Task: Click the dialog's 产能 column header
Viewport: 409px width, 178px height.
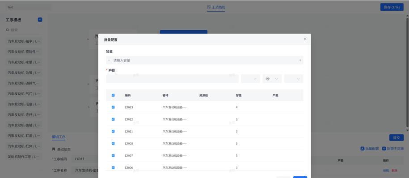Action: pos(275,95)
